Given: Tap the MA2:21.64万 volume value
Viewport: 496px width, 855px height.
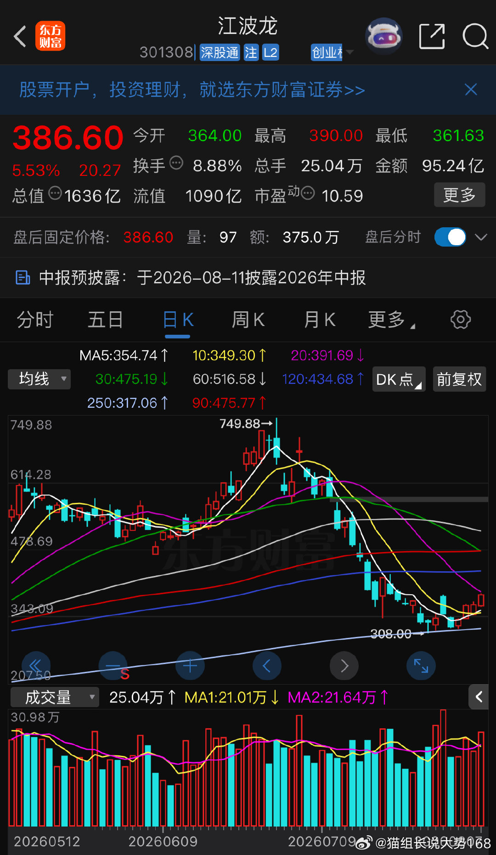Looking at the screenshot, I should point(338,697).
